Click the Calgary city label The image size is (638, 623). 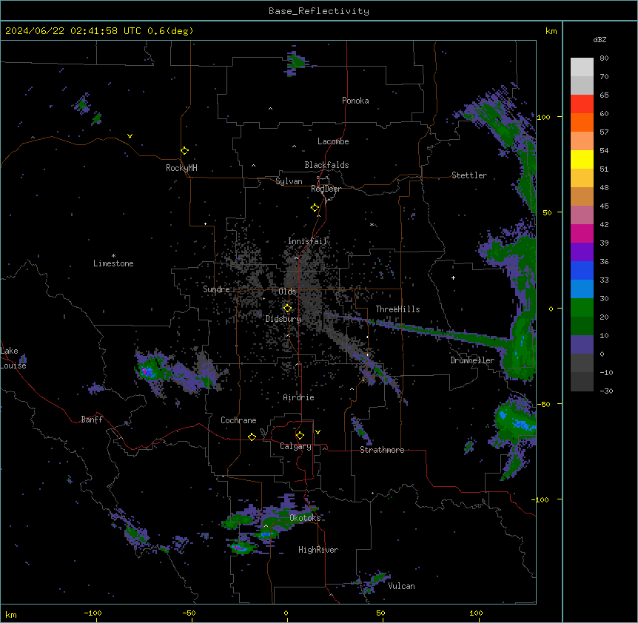pos(295,446)
